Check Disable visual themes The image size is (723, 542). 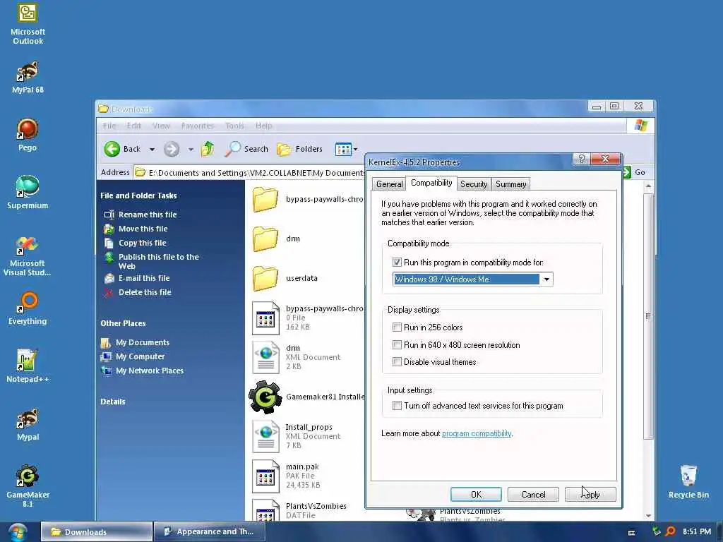tap(397, 362)
